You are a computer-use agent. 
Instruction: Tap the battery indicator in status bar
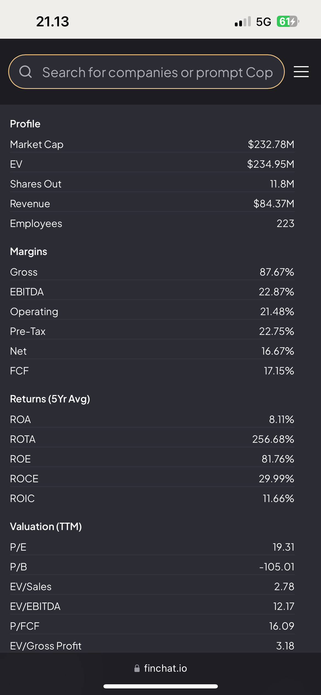(287, 21)
